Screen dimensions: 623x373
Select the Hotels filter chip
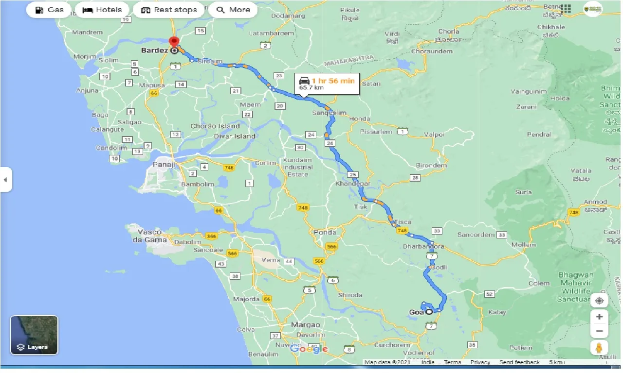point(102,9)
